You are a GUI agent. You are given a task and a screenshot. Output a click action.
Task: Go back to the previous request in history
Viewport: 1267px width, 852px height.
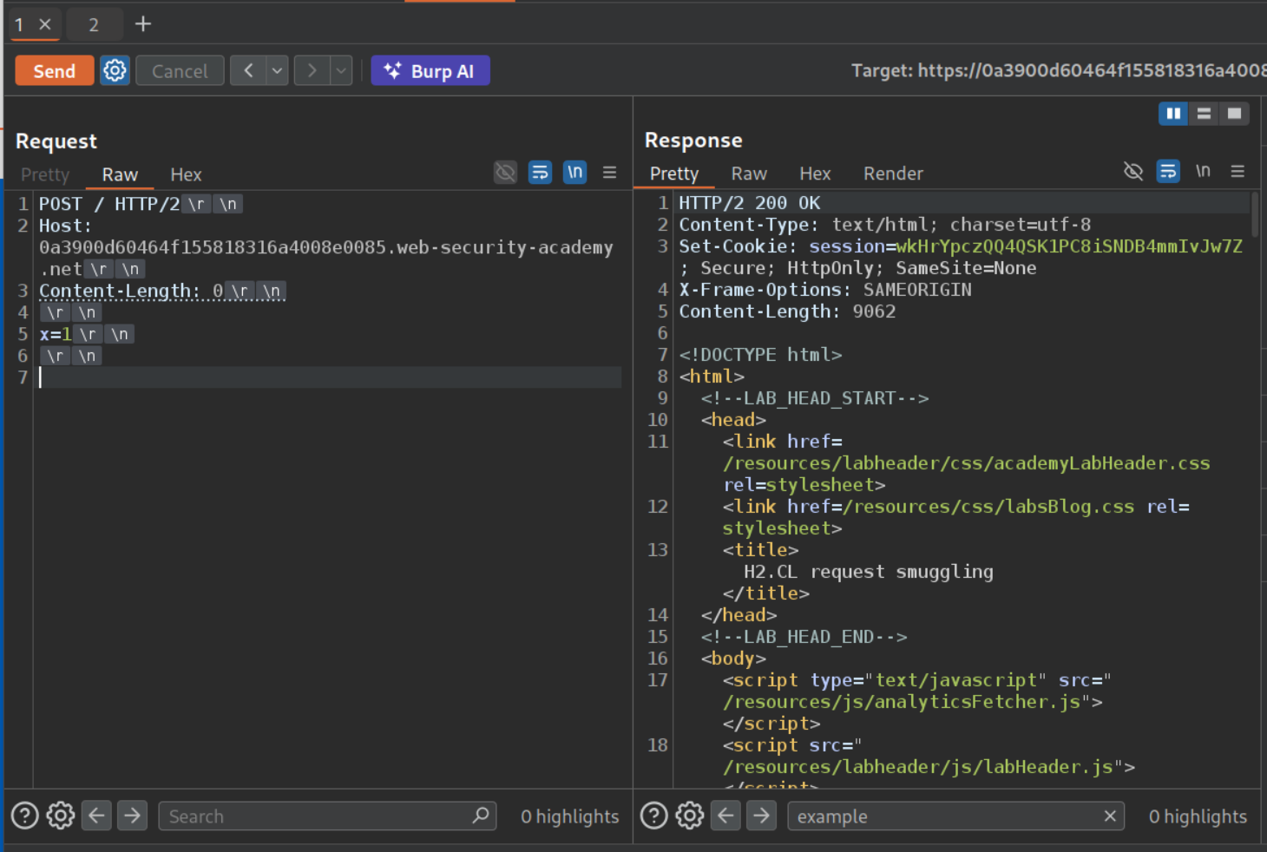coord(248,71)
